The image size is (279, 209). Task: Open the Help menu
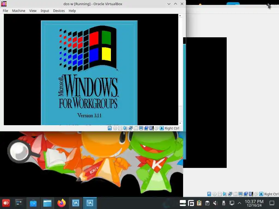[72, 11]
